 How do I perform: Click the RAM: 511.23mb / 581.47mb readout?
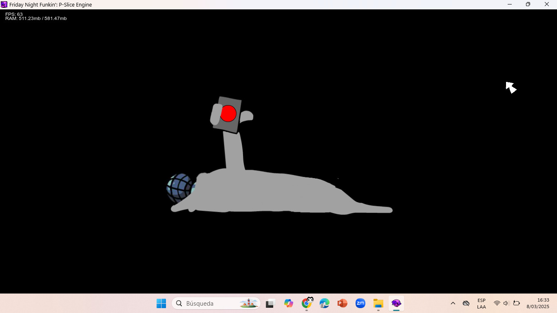tap(36, 19)
